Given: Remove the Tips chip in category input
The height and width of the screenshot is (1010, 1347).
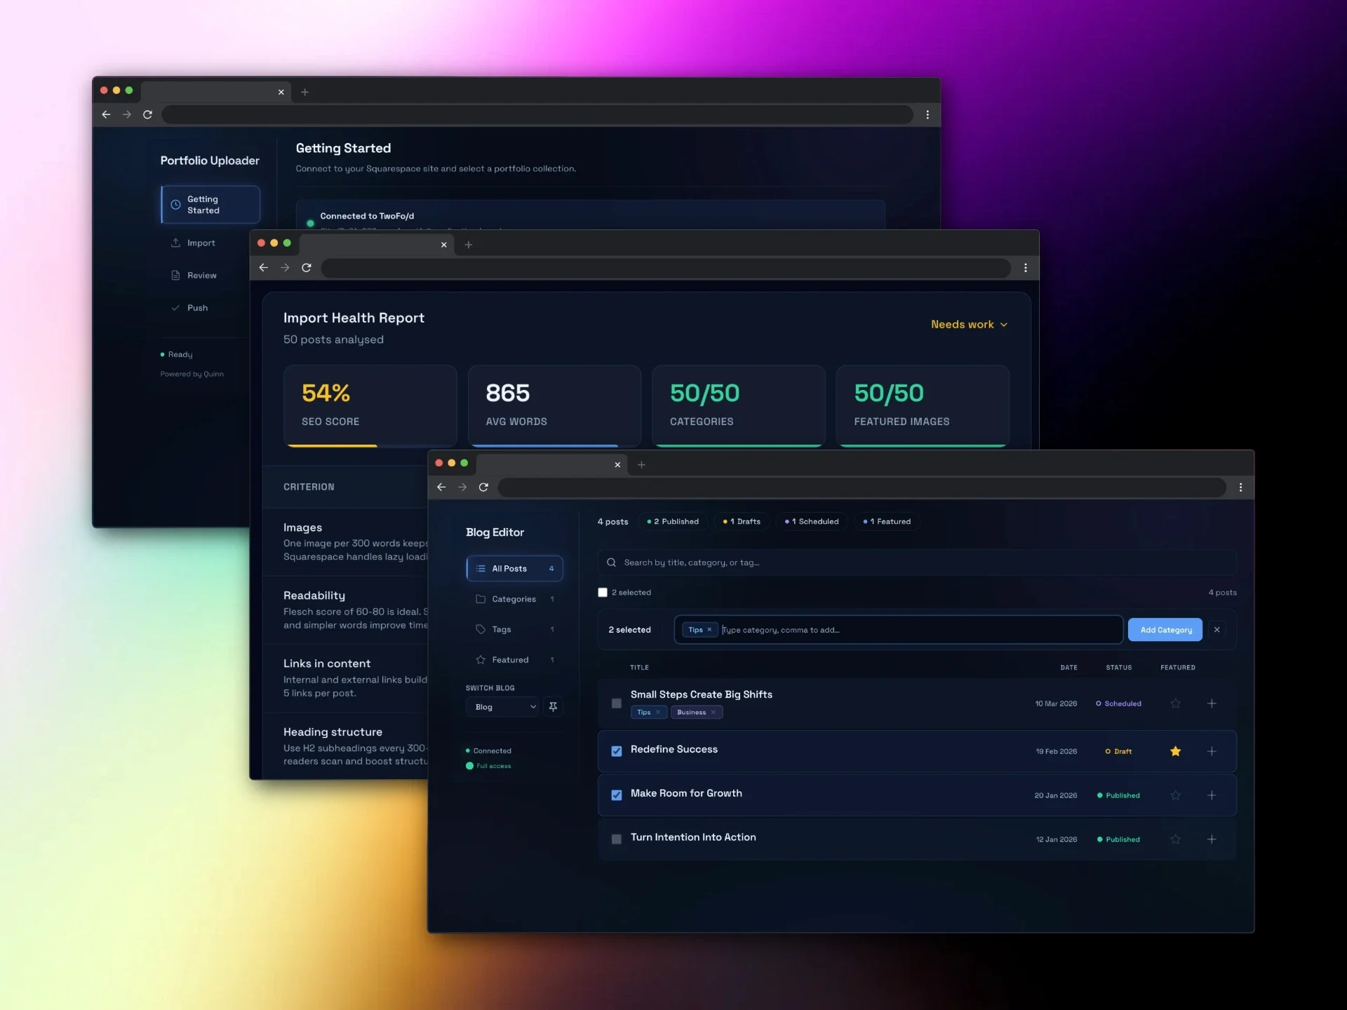Looking at the screenshot, I should click(709, 629).
